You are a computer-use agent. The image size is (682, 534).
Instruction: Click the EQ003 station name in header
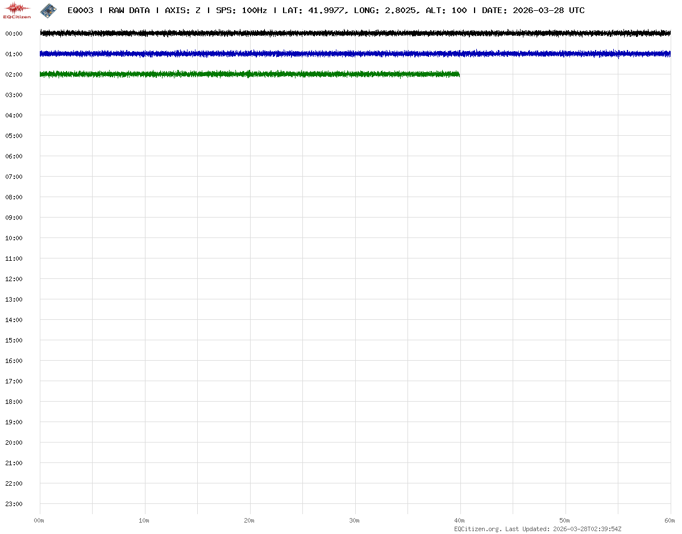pos(80,10)
